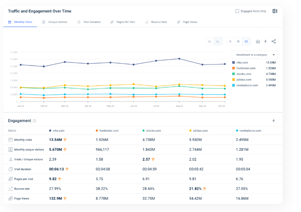The image size is (301, 212).
Task: Set granularity to daily (D)
Action: point(230,41)
